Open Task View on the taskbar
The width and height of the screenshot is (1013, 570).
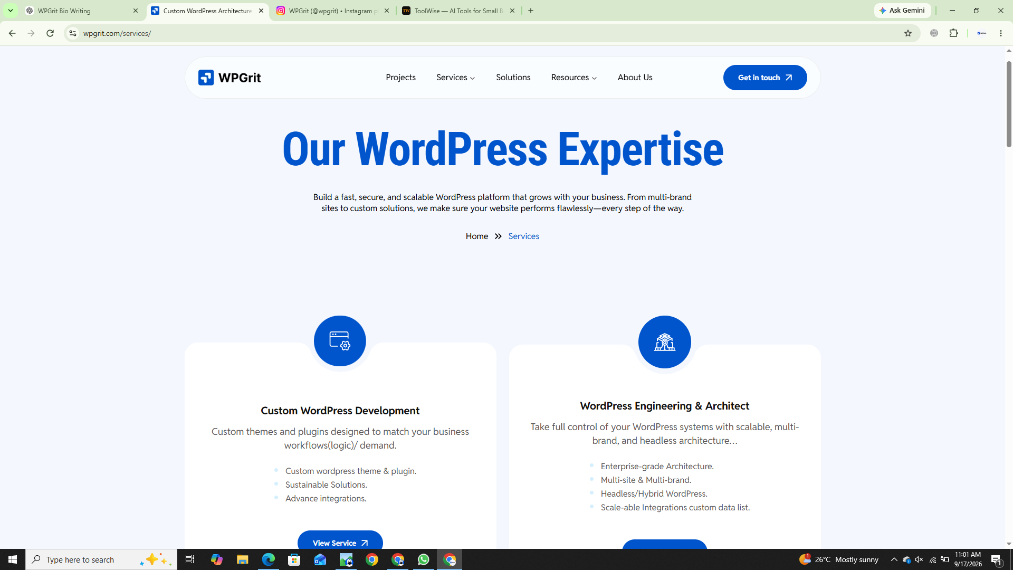190,559
